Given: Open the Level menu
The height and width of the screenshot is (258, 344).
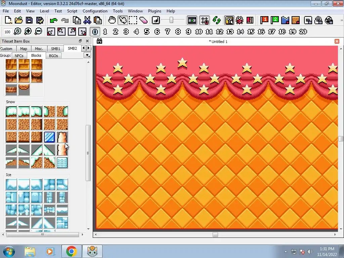Looking at the screenshot, I should pyautogui.click(x=44, y=11).
